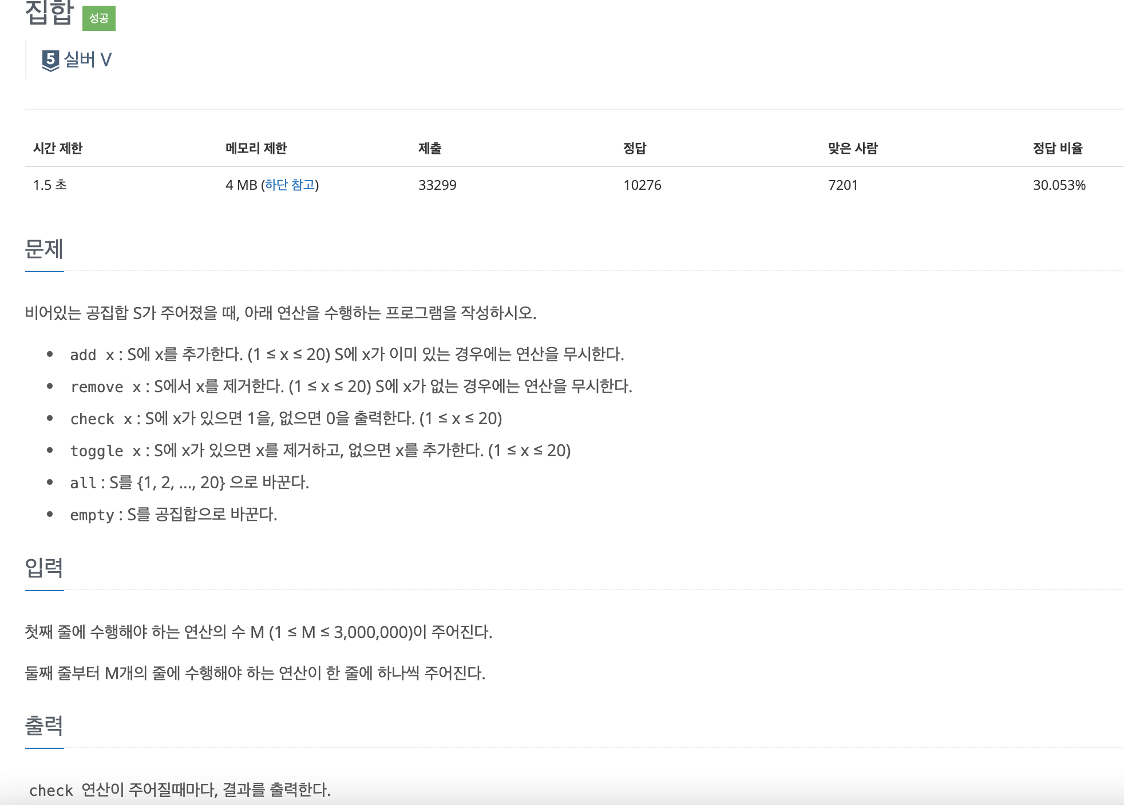Click the 제출 column header
1124x805 pixels.
pos(430,148)
